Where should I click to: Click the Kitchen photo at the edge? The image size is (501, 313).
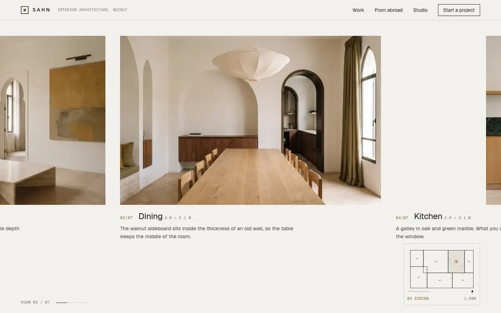(x=493, y=120)
